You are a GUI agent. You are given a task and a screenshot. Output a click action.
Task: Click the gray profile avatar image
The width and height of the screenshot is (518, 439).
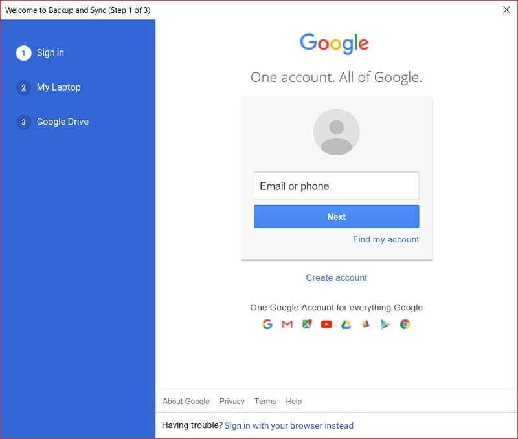336,132
